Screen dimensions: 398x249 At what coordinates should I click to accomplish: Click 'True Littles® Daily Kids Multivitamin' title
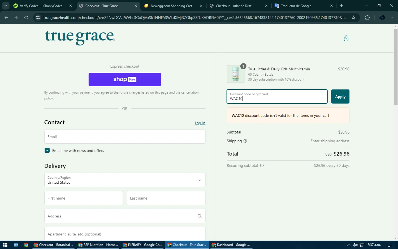coord(279,69)
